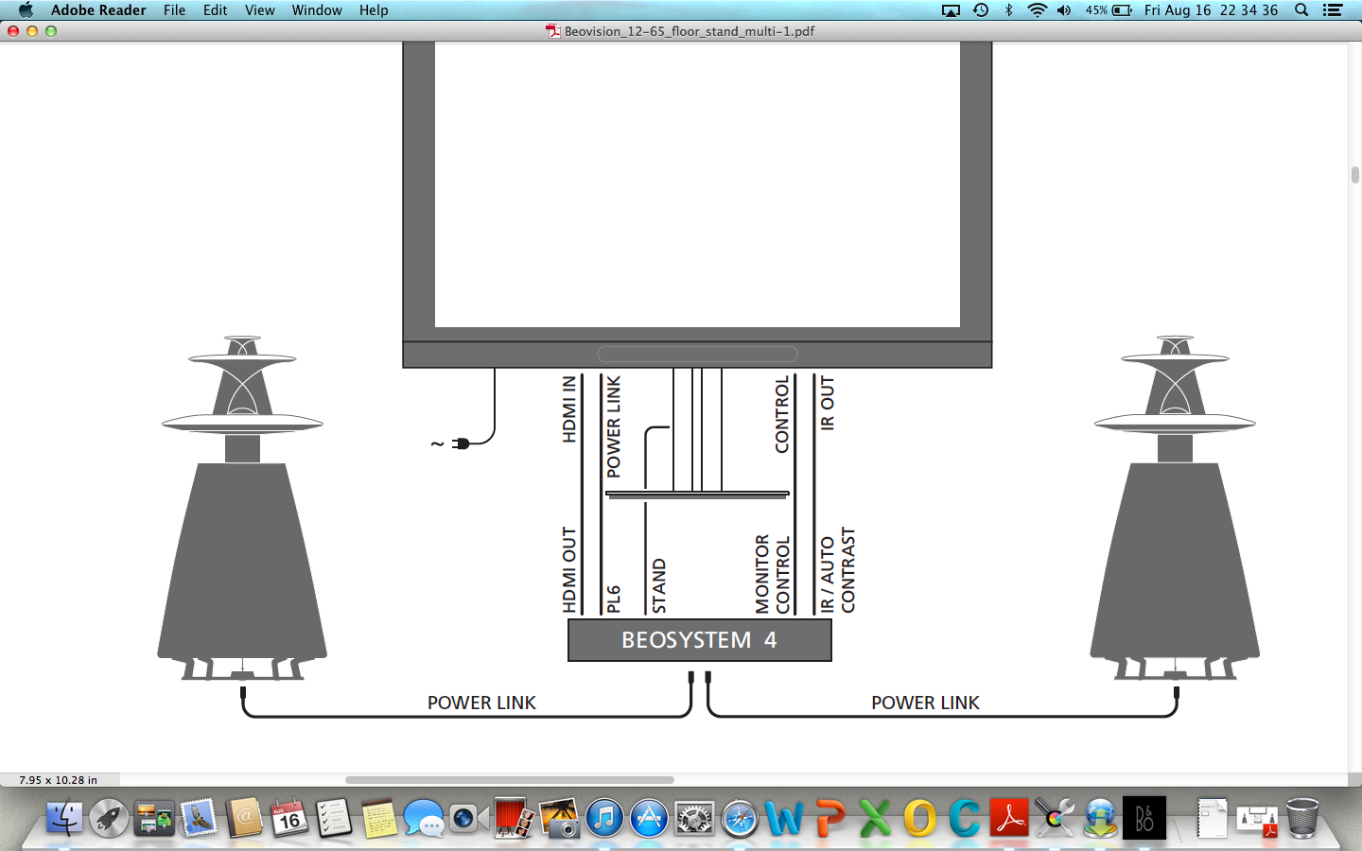
Task: Click the page size 7.95 x 10.28 in label
Action: click(59, 780)
